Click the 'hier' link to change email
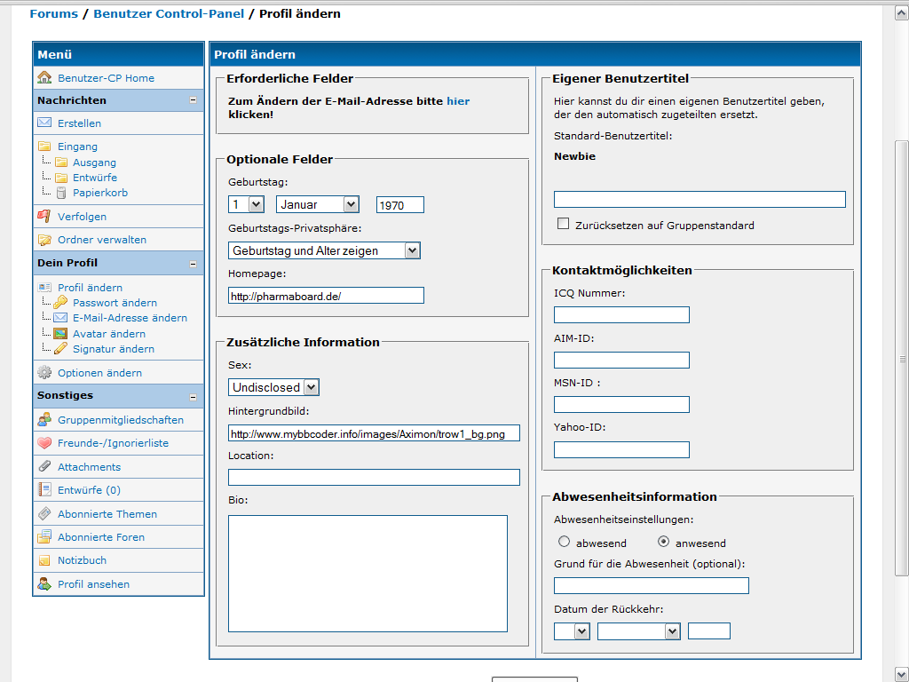The width and height of the screenshot is (909, 682). pyautogui.click(x=458, y=101)
